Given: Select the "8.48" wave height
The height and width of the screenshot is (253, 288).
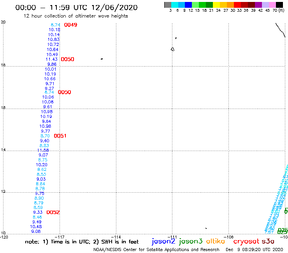Looking at the screenshot, I should coord(37,217).
